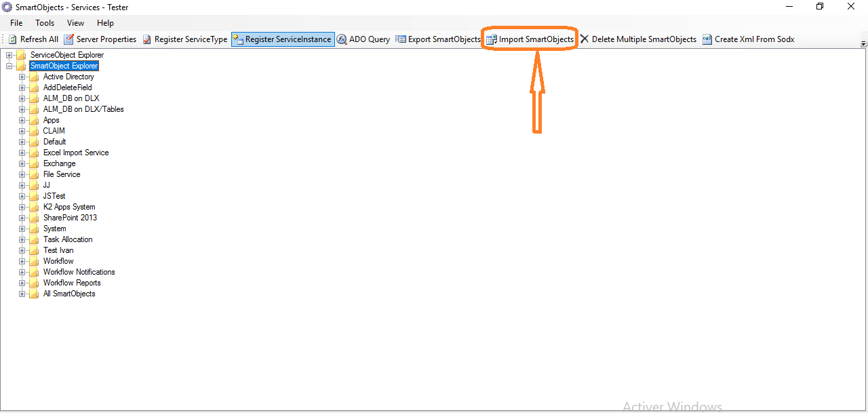Image resolution: width=868 pixels, height=413 pixels.
Task: Select the All SmartObjects folder
Action: (69, 294)
